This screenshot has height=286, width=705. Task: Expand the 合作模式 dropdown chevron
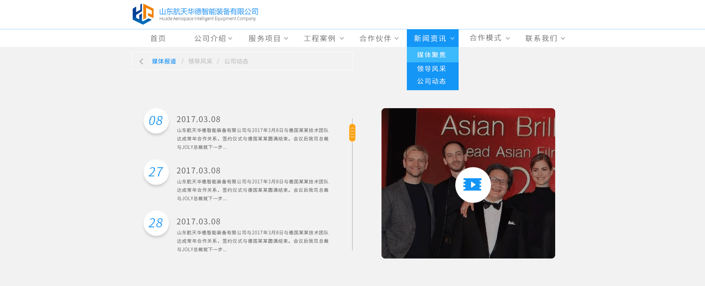[508, 38]
